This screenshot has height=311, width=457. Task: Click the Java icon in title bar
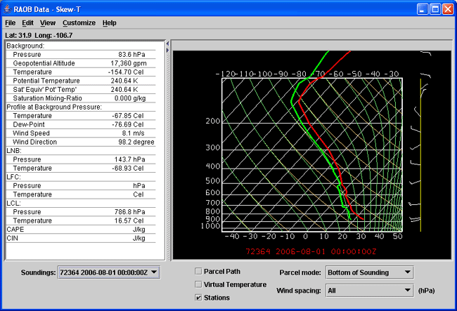pos(8,9)
